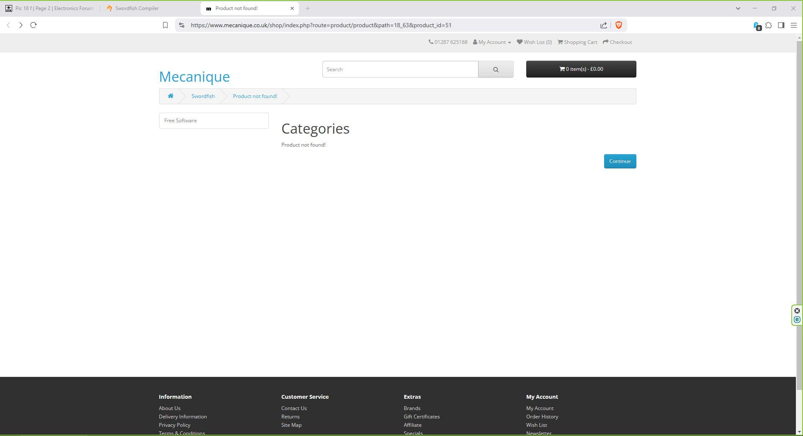Open Wish List (0) link

pos(534,42)
